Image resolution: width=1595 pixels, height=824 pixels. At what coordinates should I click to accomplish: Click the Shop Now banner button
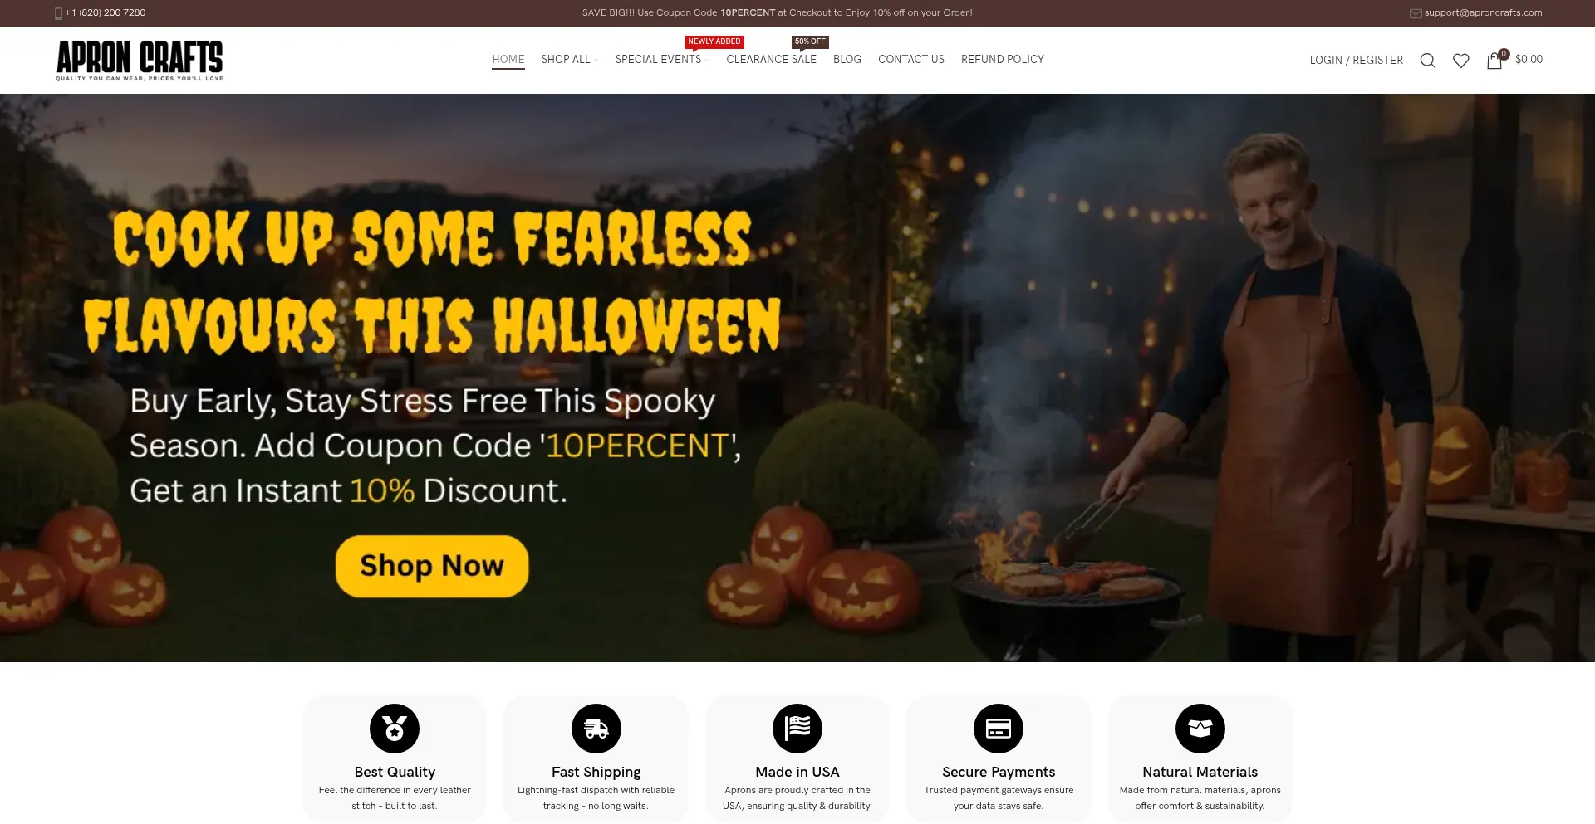click(x=432, y=566)
